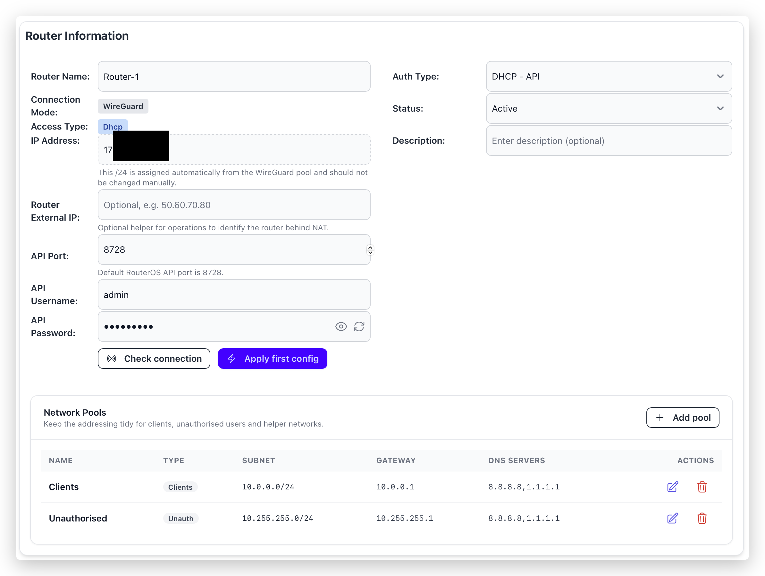Click the WireGuard connection mode badge
Screen dimensions: 765x576
[x=123, y=106]
